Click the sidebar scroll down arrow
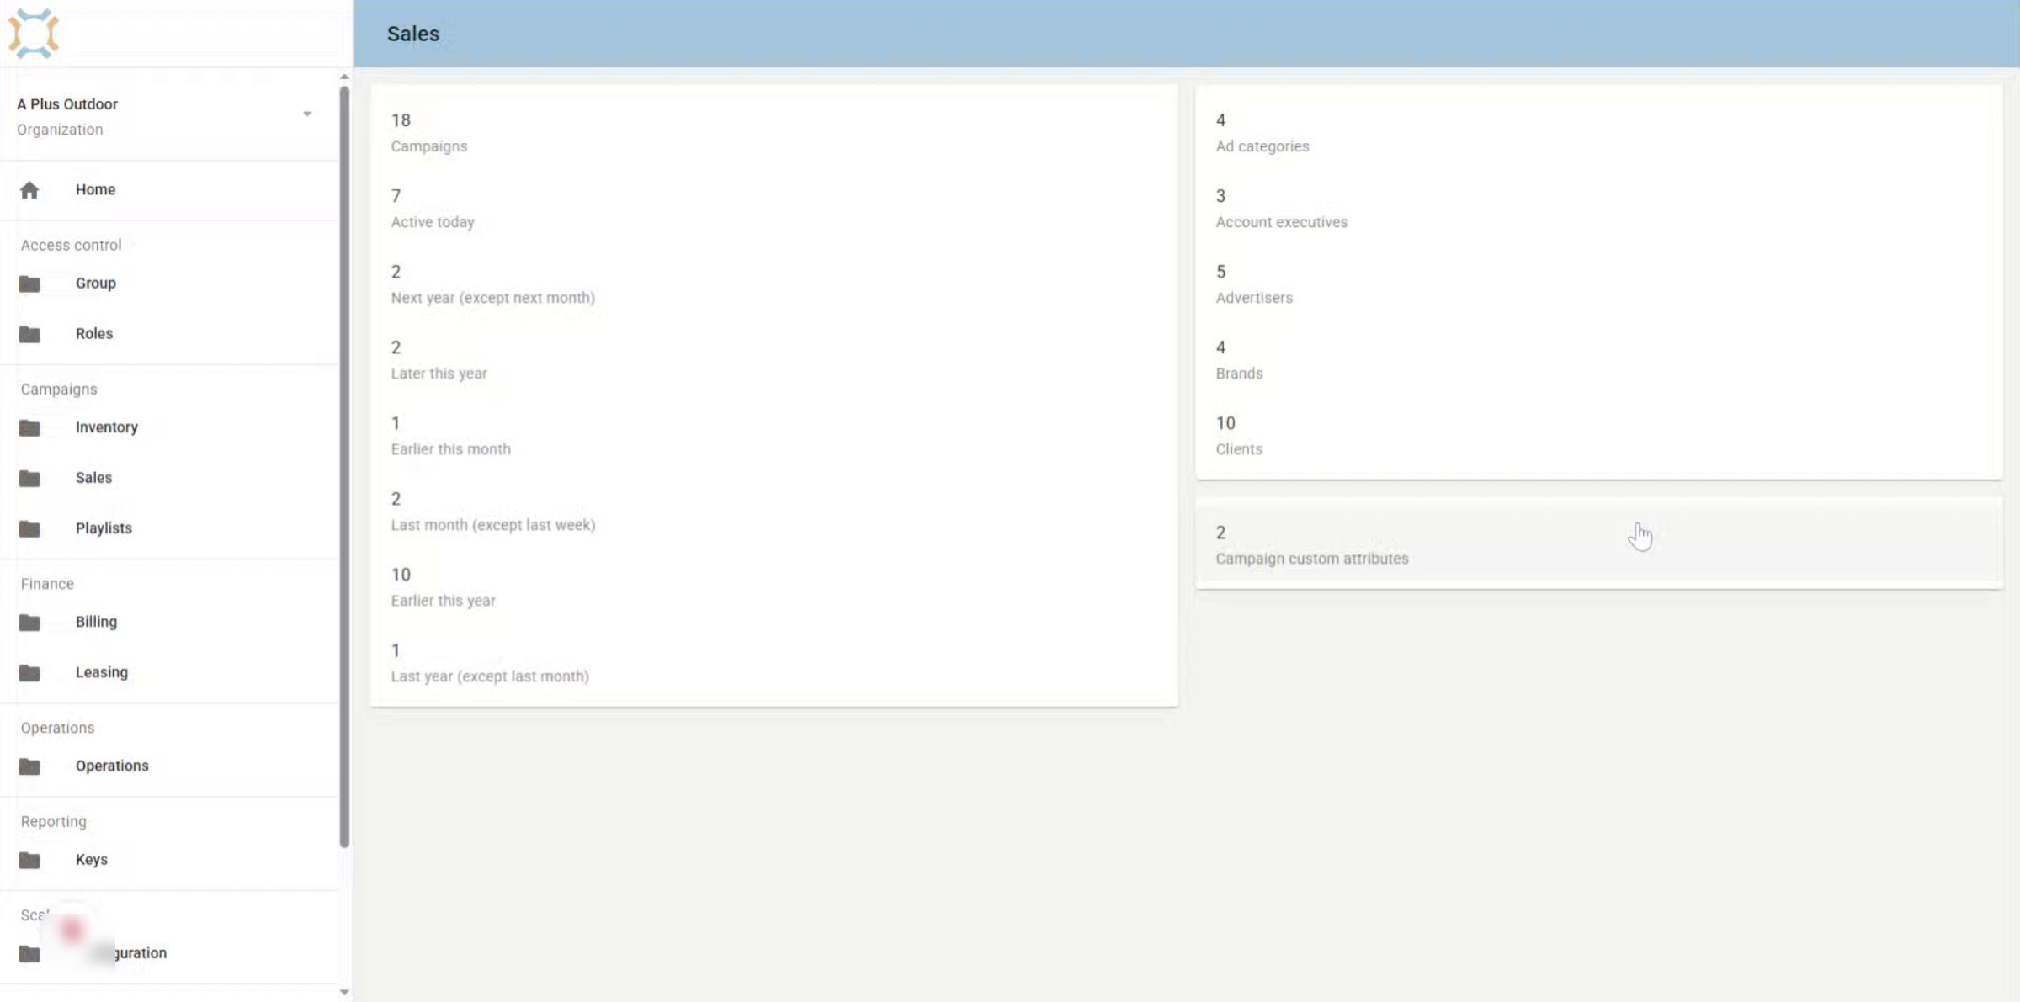The image size is (2020, 1002). click(x=344, y=992)
